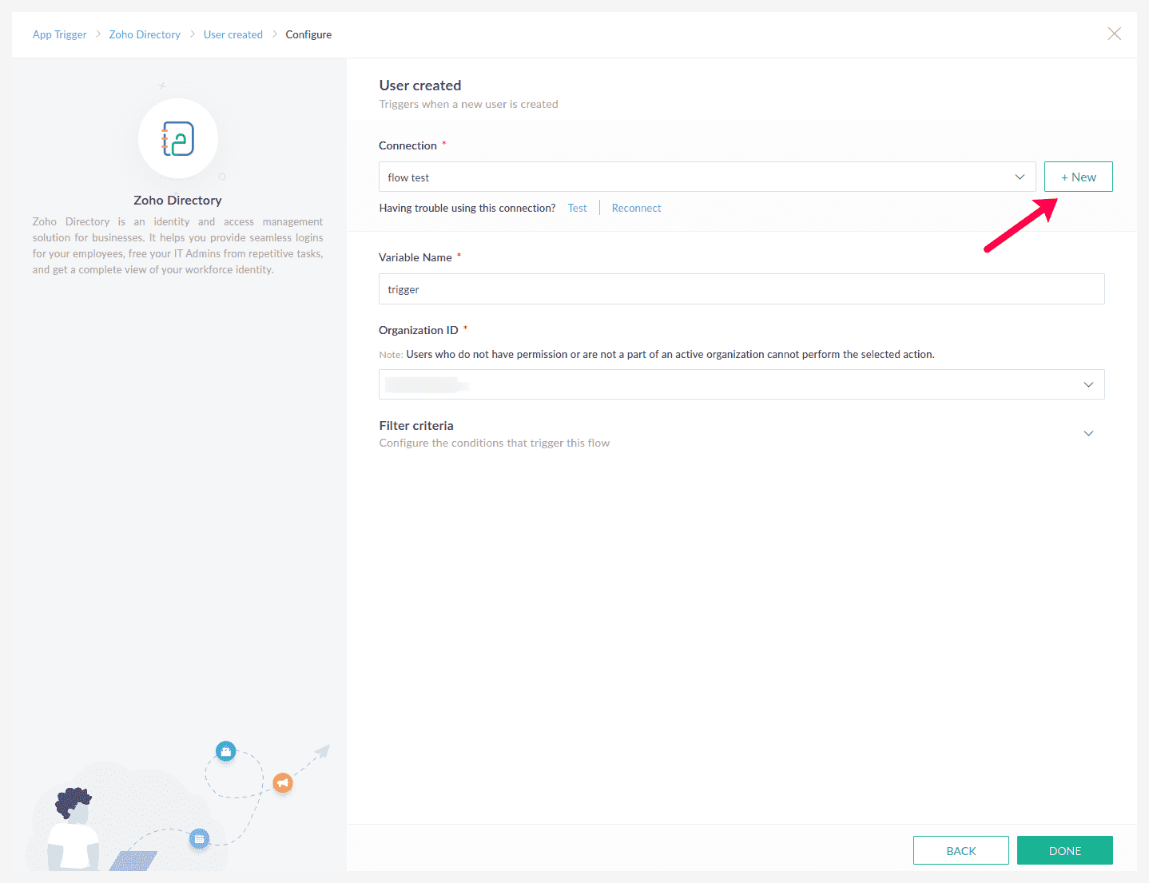Open the Connection dropdown showing flow test

point(707,177)
